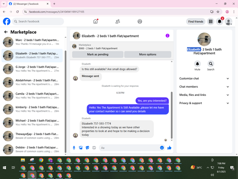Click the Search Facebook field

[x=38, y=21]
